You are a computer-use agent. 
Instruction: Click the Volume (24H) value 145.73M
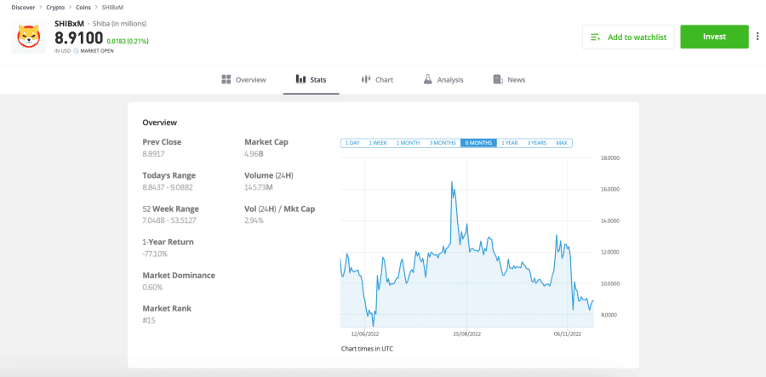pyautogui.click(x=259, y=187)
